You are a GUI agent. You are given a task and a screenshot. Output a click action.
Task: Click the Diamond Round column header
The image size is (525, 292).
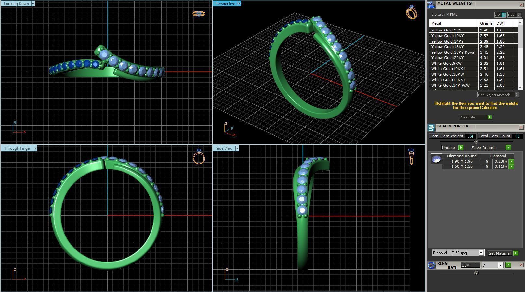coord(462,156)
